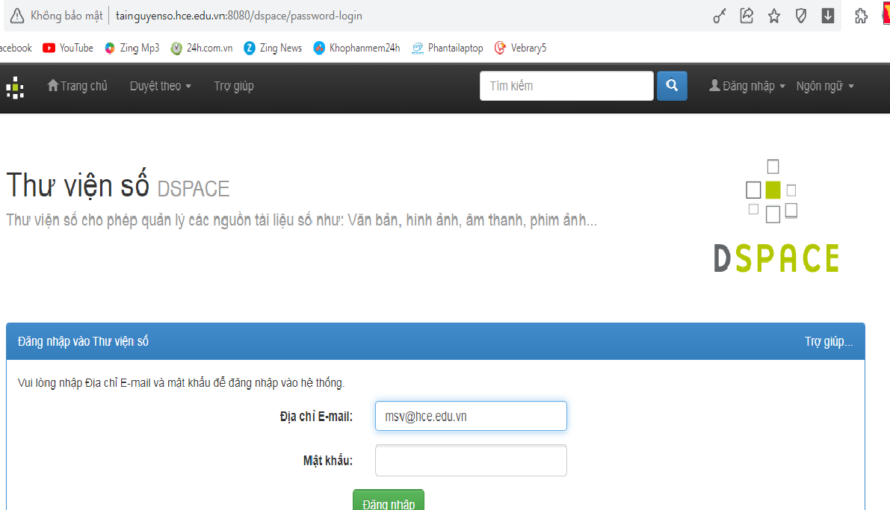This screenshot has width=890, height=510.
Task: Open the extensions puzzle icon
Action: [x=861, y=16]
